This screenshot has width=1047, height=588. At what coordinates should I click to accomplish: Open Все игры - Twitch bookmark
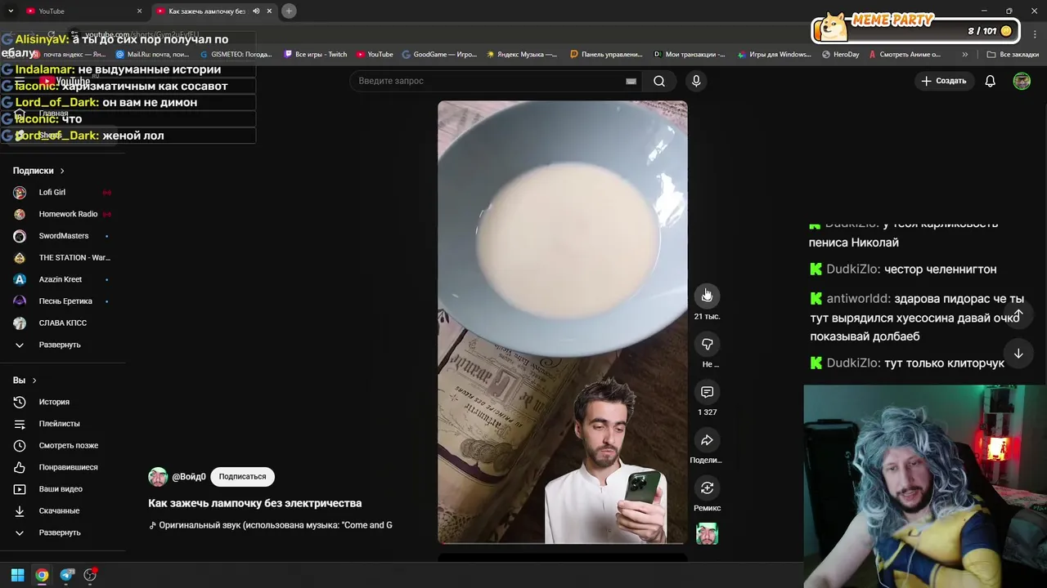click(316, 55)
